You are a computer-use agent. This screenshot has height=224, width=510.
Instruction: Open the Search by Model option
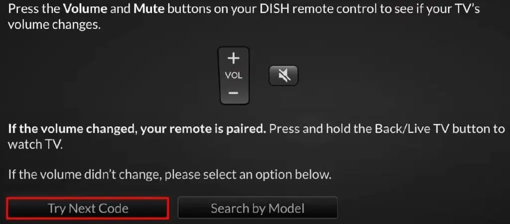(x=257, y=208)
